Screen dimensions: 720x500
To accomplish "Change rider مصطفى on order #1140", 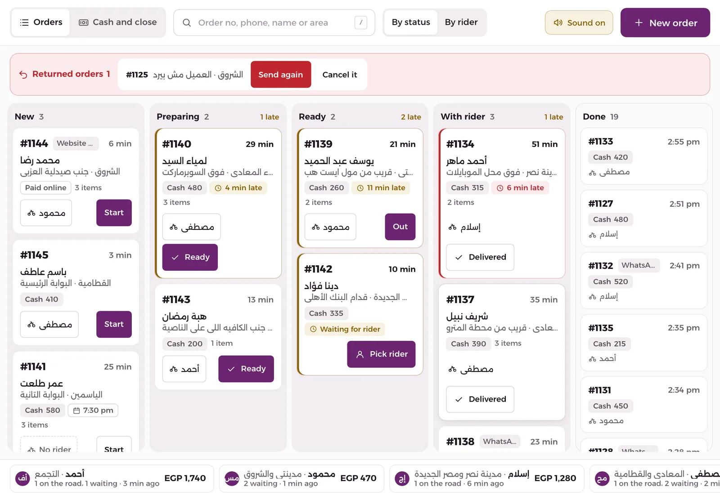I will coord(192,227).
